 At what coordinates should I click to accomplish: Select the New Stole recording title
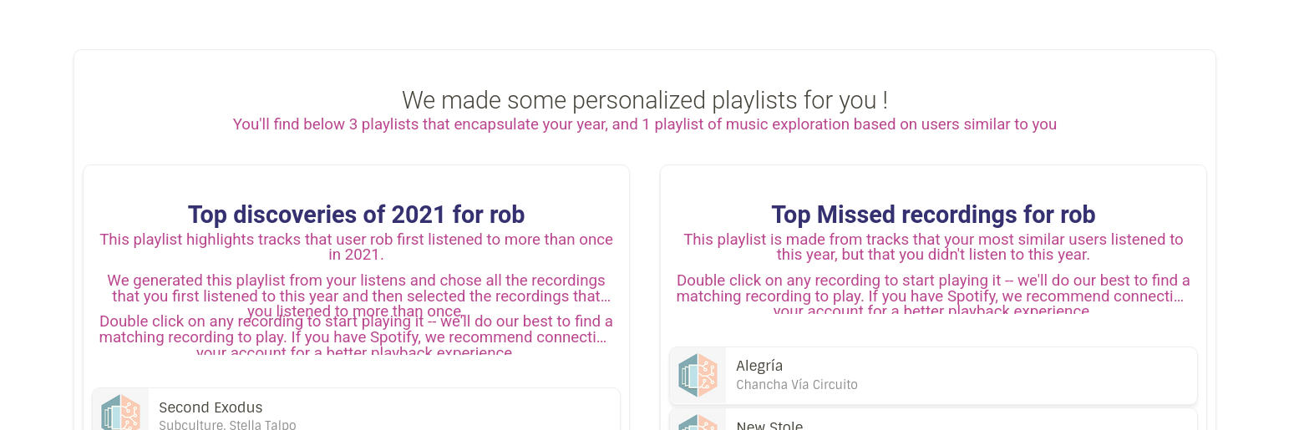tap(769, 425)
